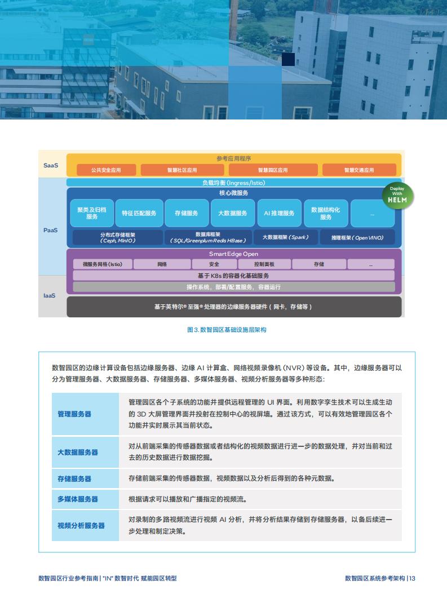Click the 大数据框架 (Spark) box

pos(286,237)
